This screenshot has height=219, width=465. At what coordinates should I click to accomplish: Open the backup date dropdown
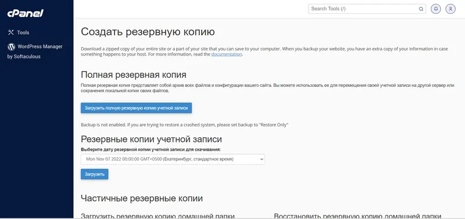click(x=173, y=159)
